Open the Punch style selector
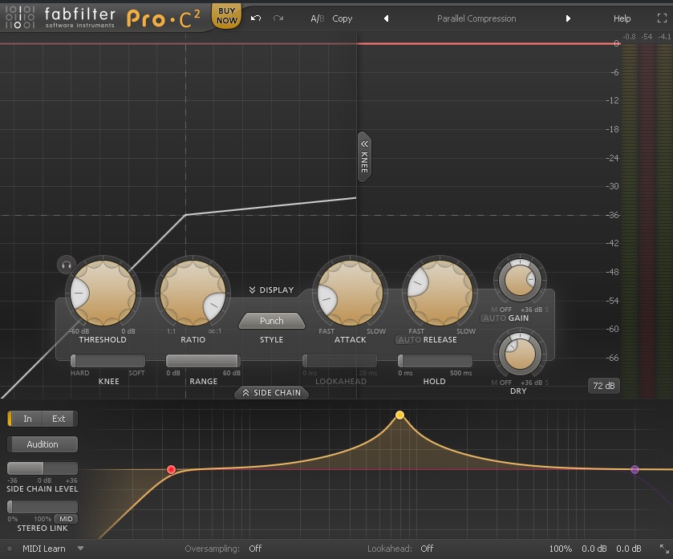 pos(272,321)
